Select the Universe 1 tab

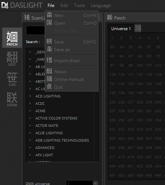point(121,29)
